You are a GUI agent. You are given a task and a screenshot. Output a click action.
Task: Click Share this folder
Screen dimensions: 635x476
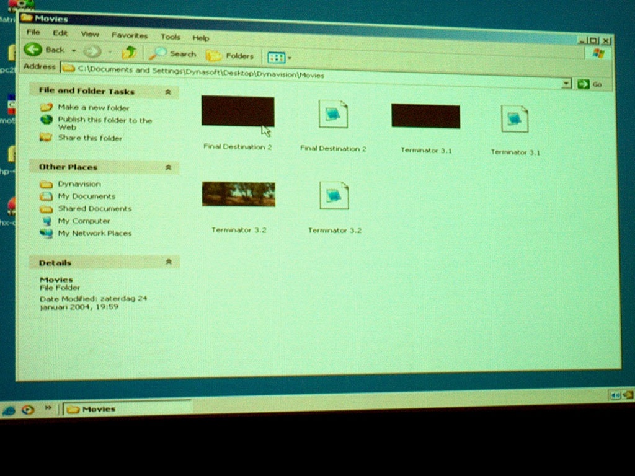tap(90, 138)
